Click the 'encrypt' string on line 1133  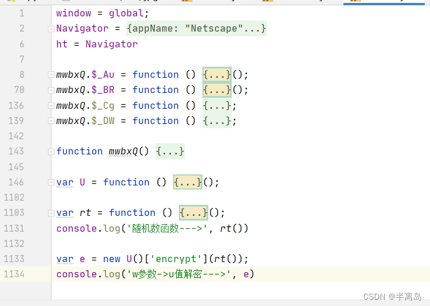tap(176, 259)
